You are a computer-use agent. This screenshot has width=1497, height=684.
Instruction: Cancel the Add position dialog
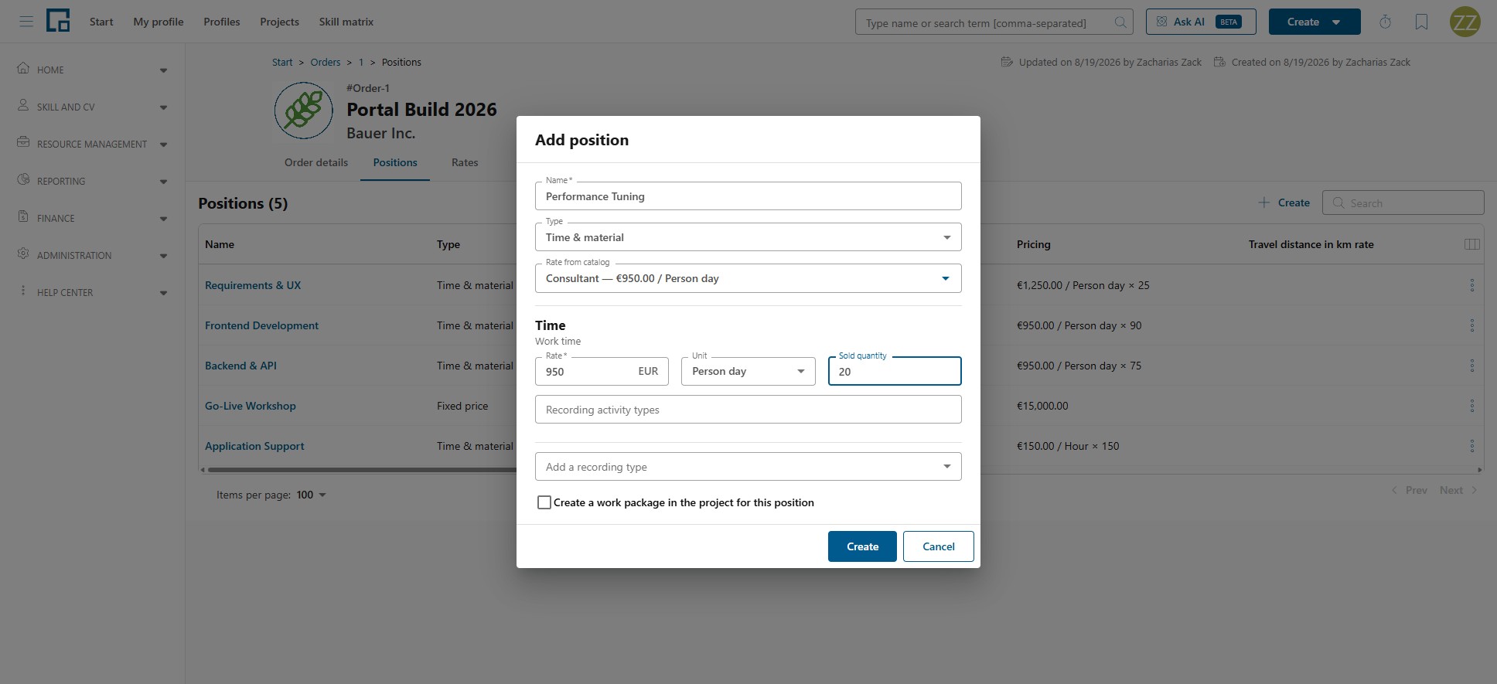click(x=939, y=546)
